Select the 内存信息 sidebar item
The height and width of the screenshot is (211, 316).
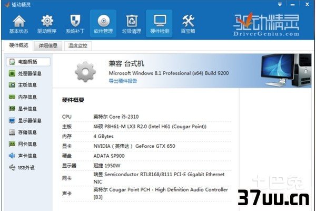pyautogui.click(x=23, y=97)
